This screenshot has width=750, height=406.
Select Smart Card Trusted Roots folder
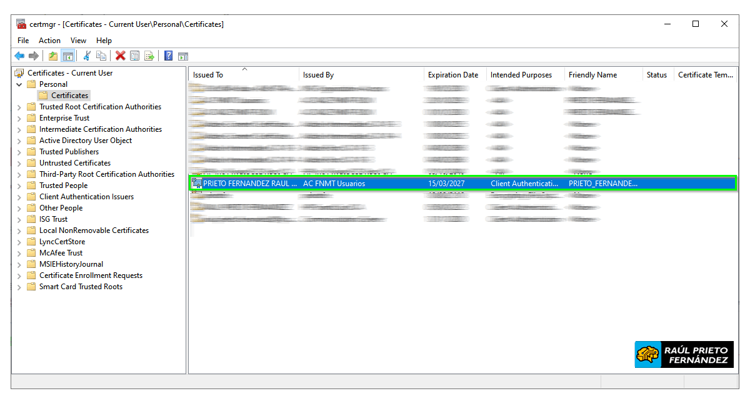(x=81, y=287)
